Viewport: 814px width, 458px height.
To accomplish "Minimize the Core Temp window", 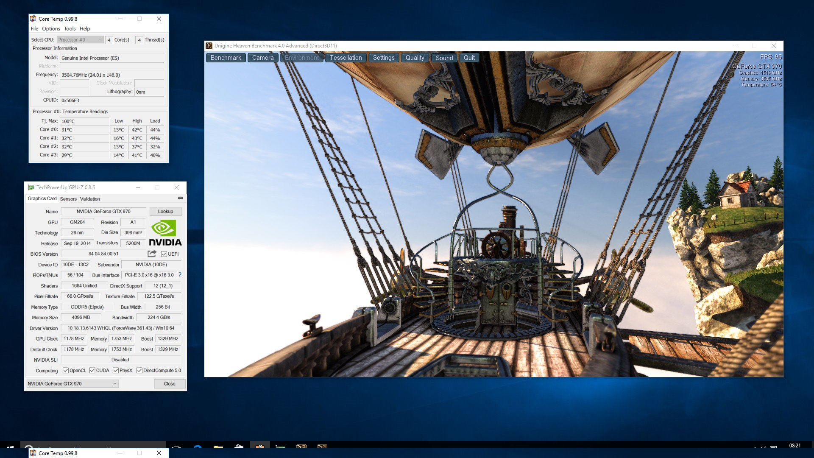I will click(120, 19).
